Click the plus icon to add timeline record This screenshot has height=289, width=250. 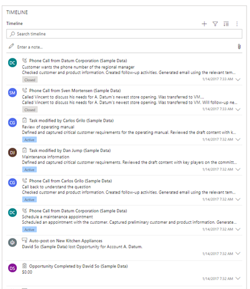204,24
